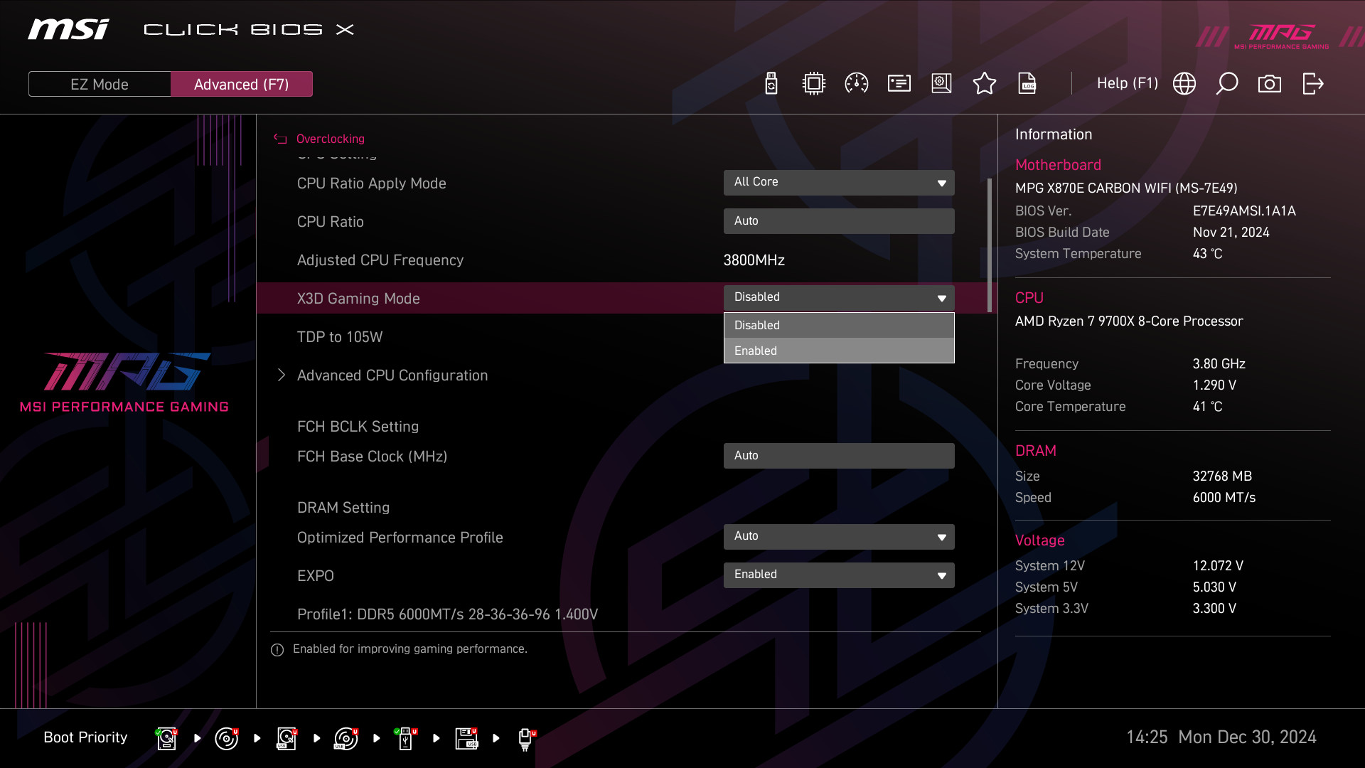Click the FCH Base Clock Auto field
This screenshot has width=1365, height=768.
839,456
